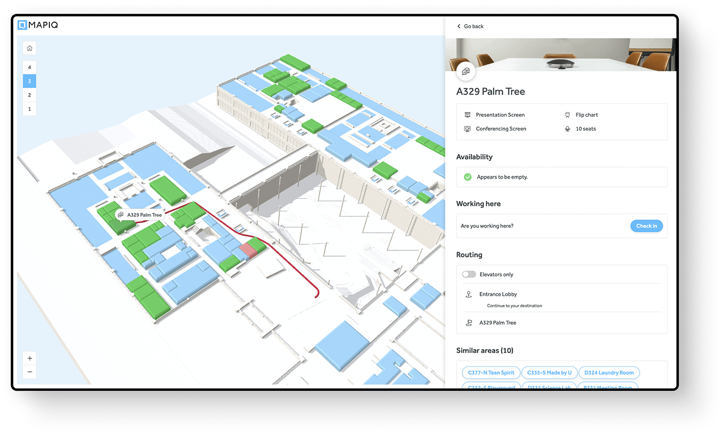Image resolution: width=724 pixels, height=436 pixels.
Task: Click the Entrance Lobby start pin icon
Action: tap(468, 294)
